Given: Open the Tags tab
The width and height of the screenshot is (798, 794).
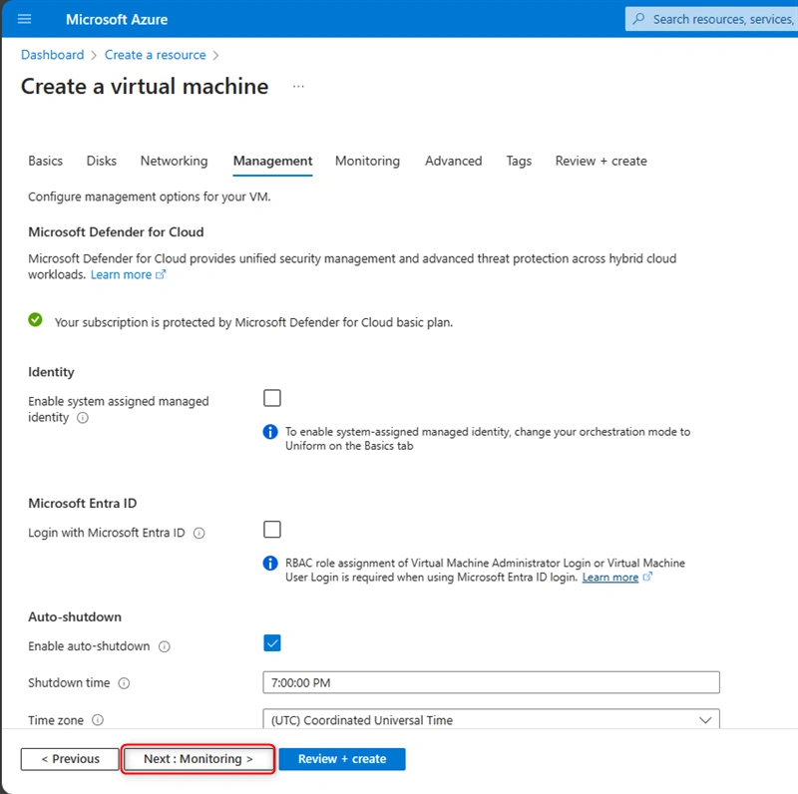Looking at the screenshot, I should tap(519, 161).
